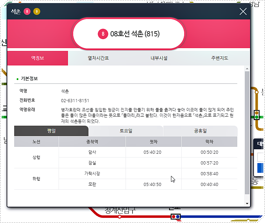Image resolution: width=265 pixels, height=223 pixels.
Task: Click the 잠실 destination cell
Action: [92, 163]
